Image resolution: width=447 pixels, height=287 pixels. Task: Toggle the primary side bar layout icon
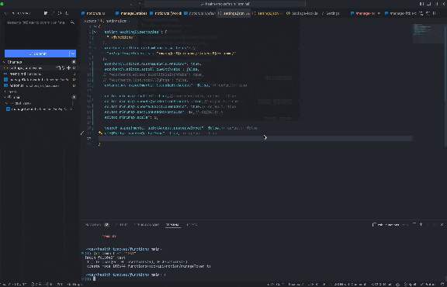click(x=421, y=4)
